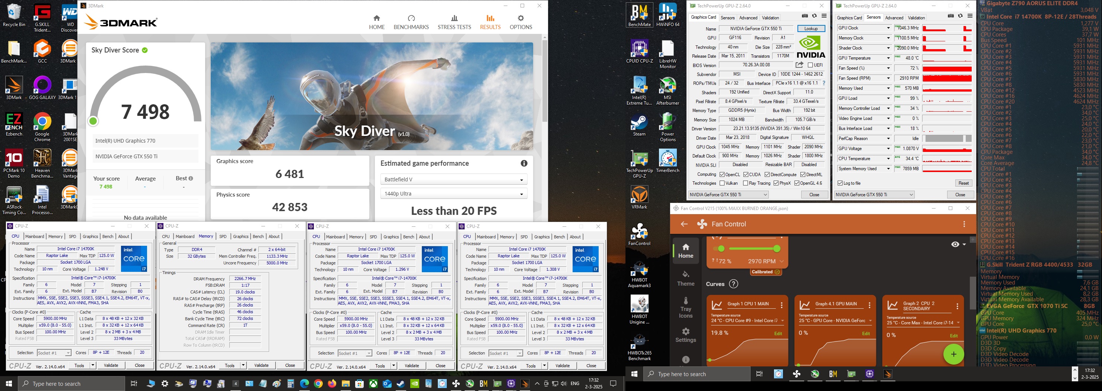Screen dimensions: 1102x391
Task: Open GPU Clock sensor dropdown arrow
Action: (x=888, y=28)
